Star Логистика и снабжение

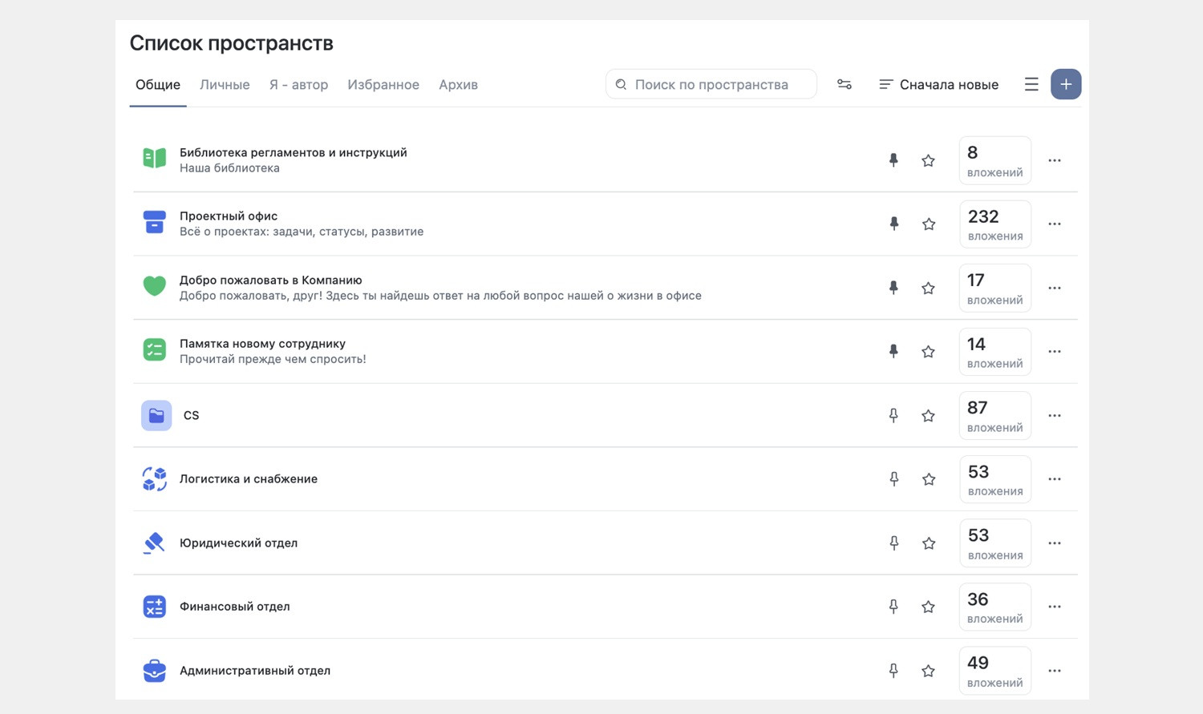coord(929,479)
